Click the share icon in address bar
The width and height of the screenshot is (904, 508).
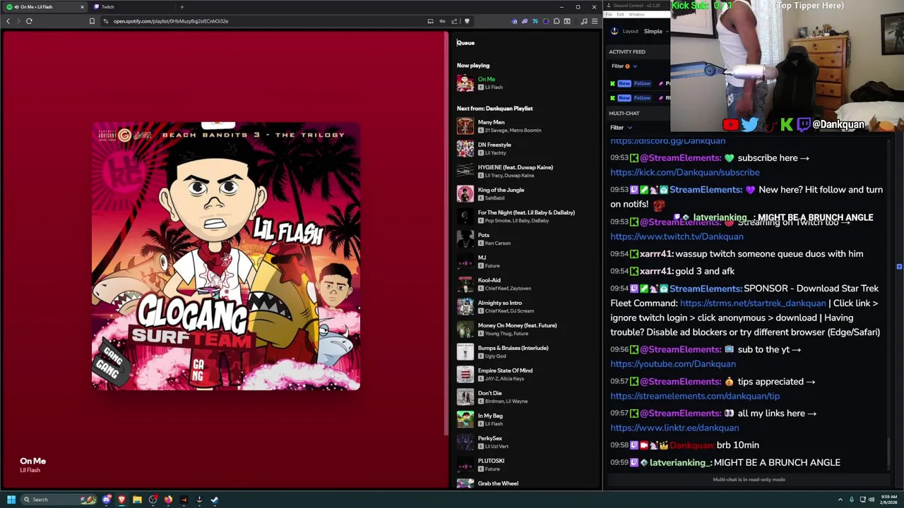click(454, 21)
